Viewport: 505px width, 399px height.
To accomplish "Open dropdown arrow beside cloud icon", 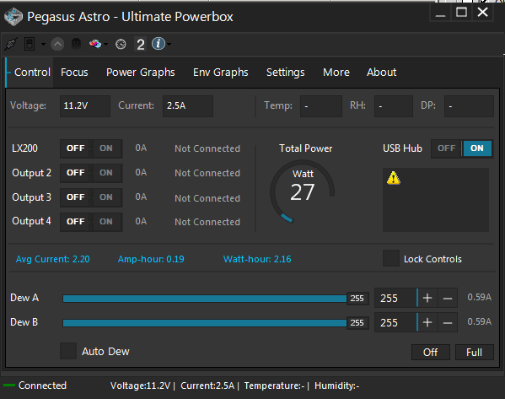I will pyautogui.click(x=106, y=44).
